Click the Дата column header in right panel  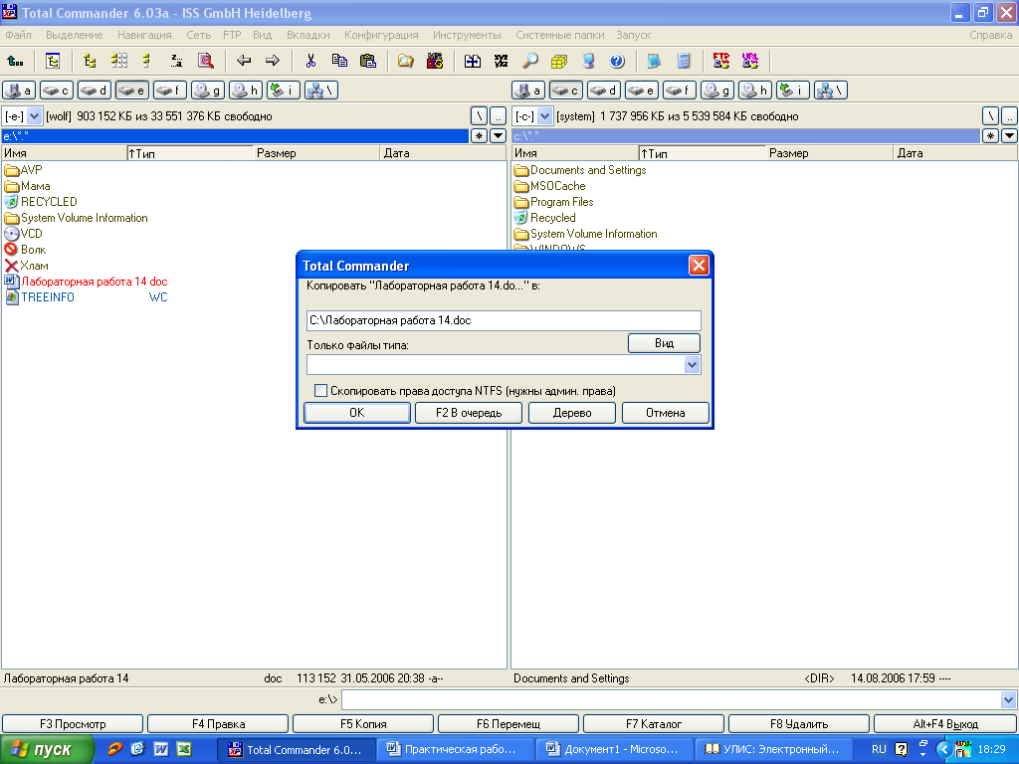[954, 153]
